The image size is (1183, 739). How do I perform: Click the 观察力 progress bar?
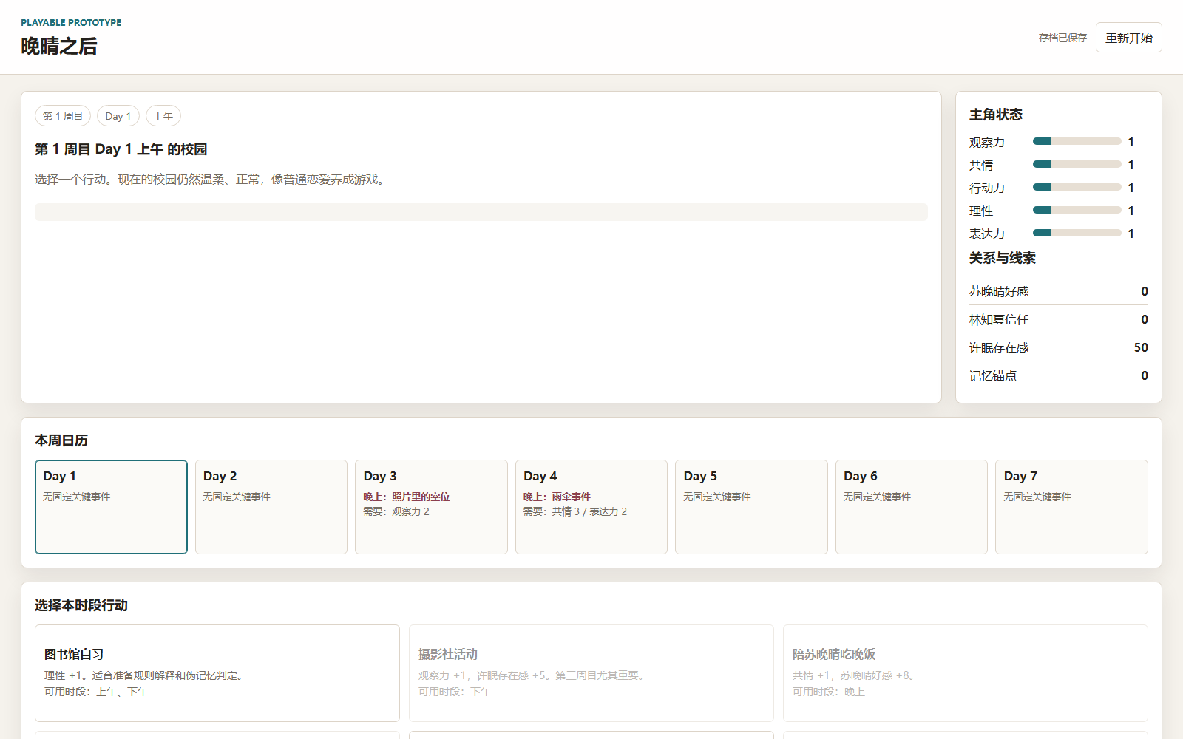coord(1077,141)
